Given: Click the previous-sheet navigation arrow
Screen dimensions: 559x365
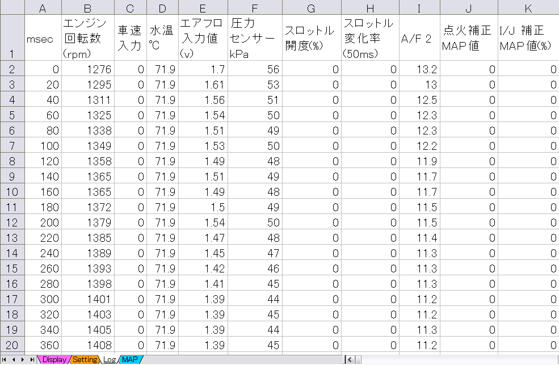Looking at the screenshot, I should click(x=12, y=359).
